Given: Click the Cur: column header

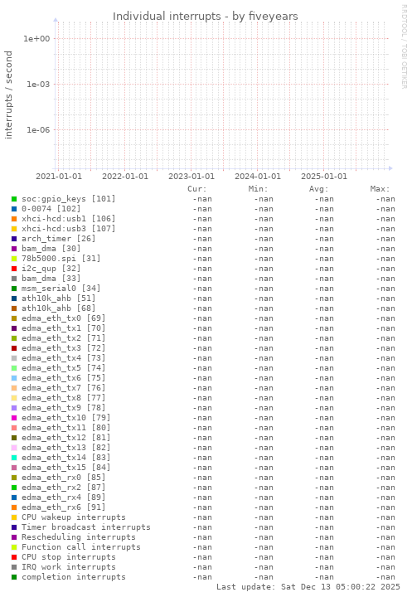Looking at the screenshot, I should point(196,189).
